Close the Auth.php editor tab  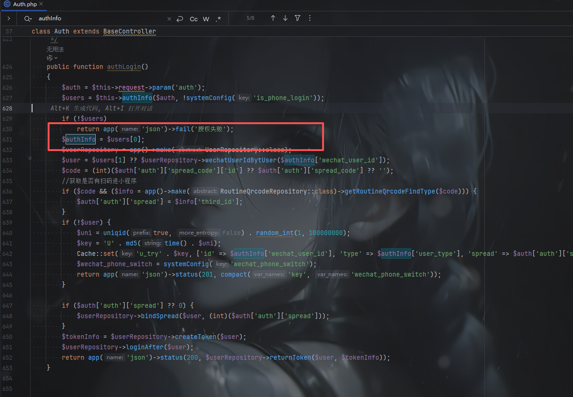pos(41,4)
